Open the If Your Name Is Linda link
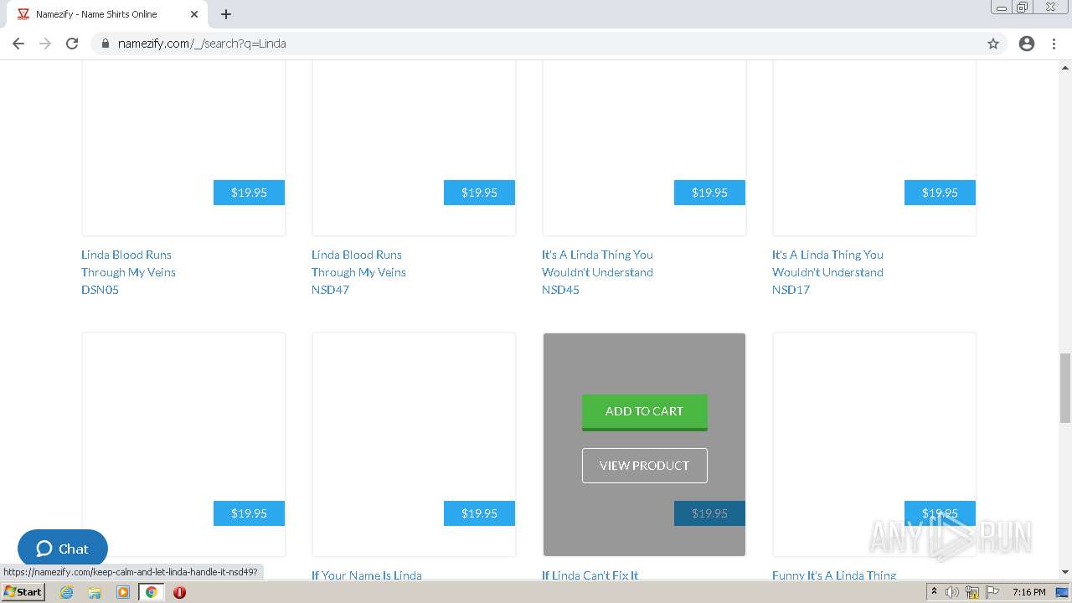Screen dimensions: 1072x603 (367, 575)
